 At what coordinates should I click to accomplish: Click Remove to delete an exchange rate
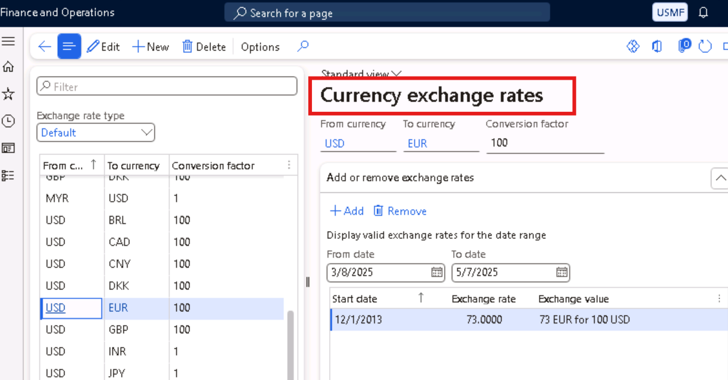(x=400, y=211)
